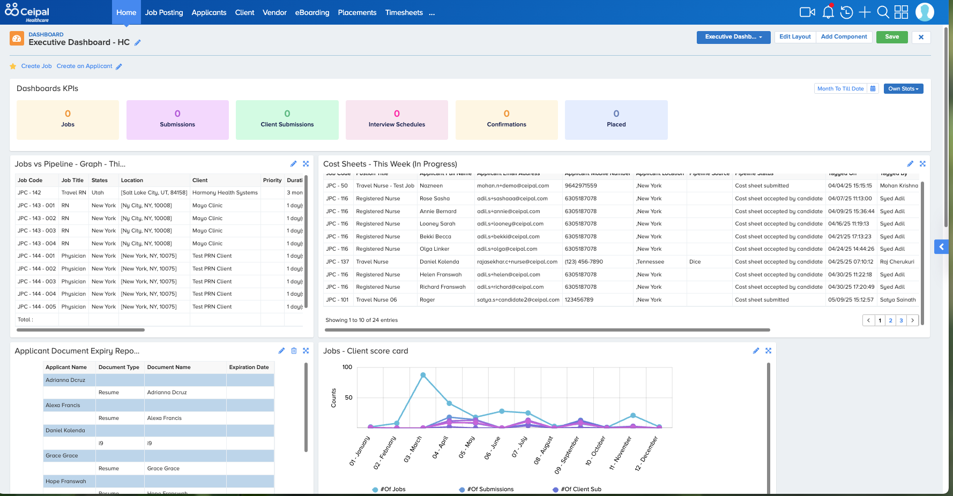Edit the Jobs vs Pipeline widget

tap(294, 164)
